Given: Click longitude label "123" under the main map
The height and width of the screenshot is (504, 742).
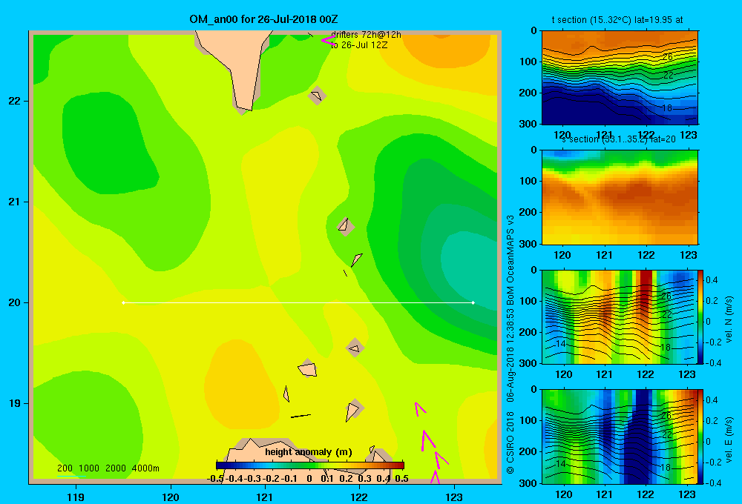Looking at the screenshot, I should (454, 497).
